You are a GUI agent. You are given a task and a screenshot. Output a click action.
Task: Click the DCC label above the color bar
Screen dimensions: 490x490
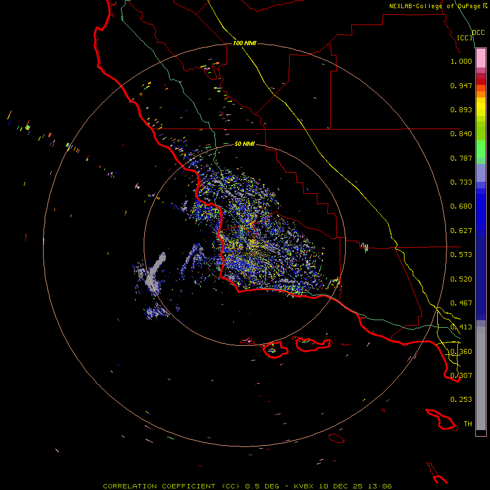tap(479, 33)
